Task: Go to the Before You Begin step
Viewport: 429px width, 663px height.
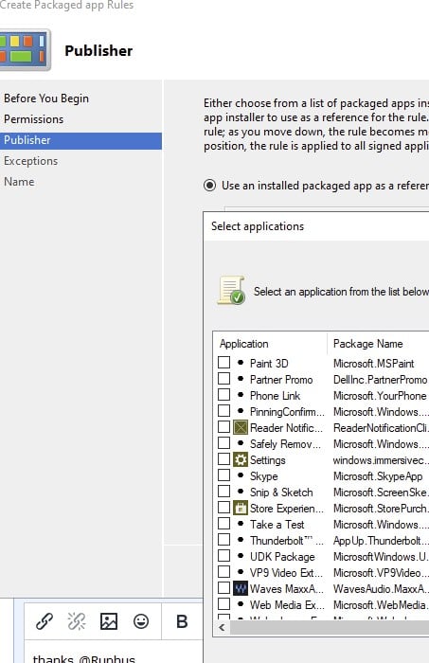Action: 46,99
